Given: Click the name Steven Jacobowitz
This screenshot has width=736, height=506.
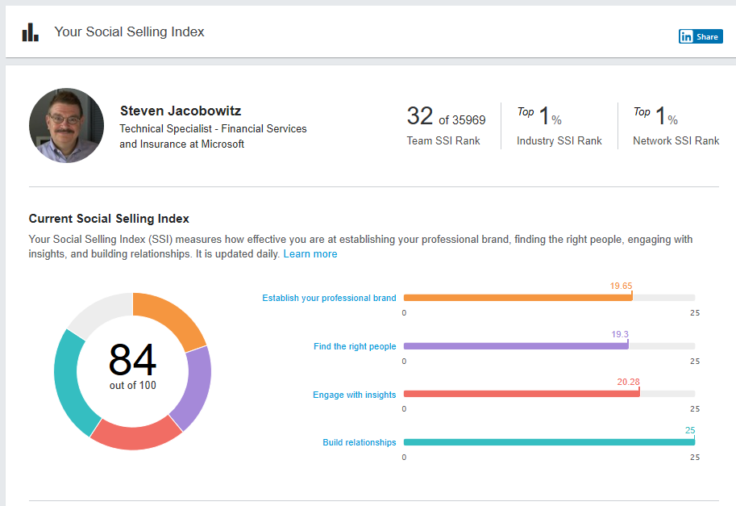Looking at the screenshot, I should click(x=180, y=111).
